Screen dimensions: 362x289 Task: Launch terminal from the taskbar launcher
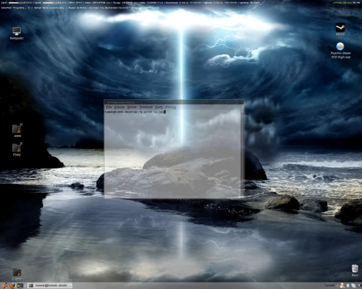[20, 286]
